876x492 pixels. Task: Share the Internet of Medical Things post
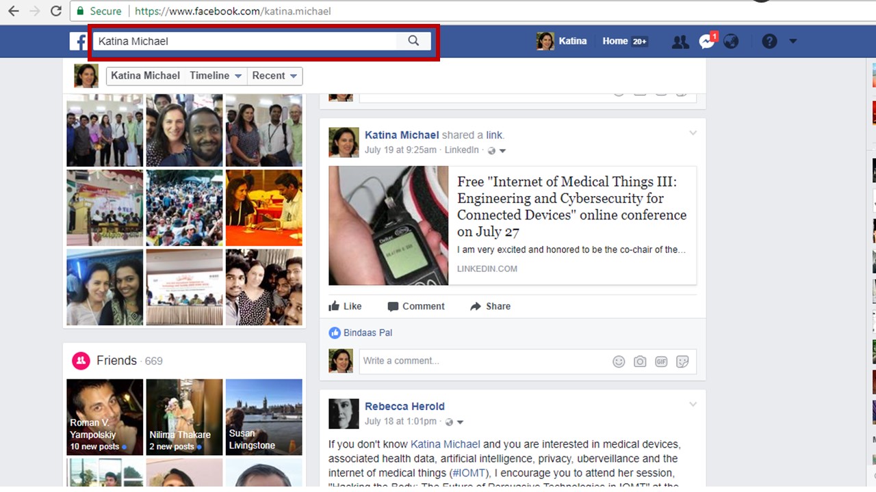491,306
